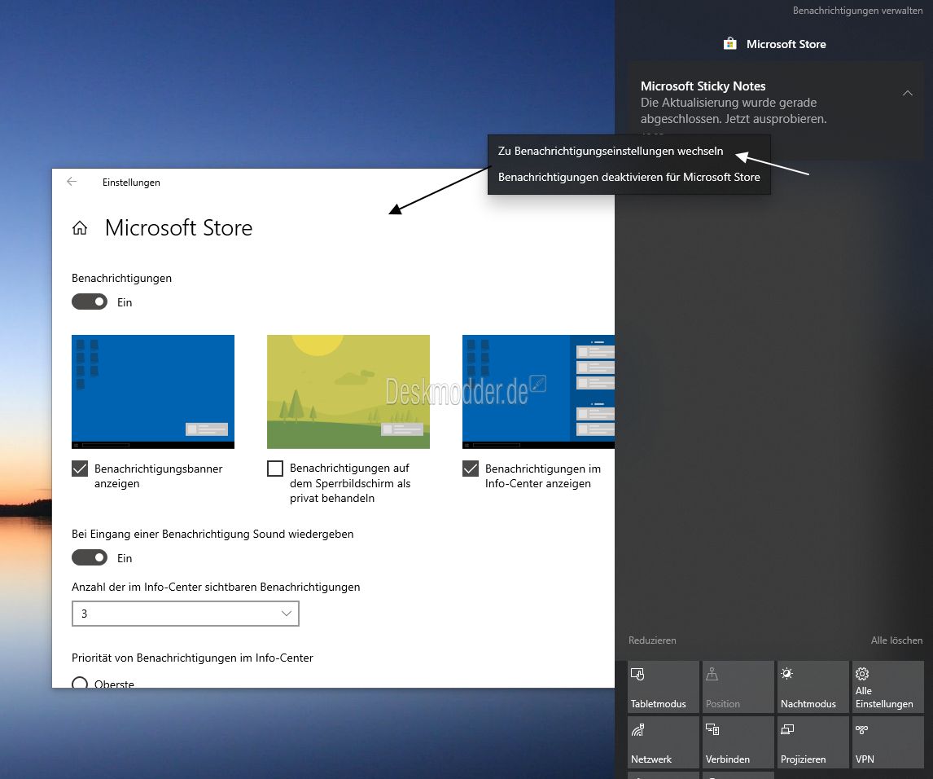Check Sperrbildschirm als privat behandeln

pyautogui.click(x=275, y=469)
